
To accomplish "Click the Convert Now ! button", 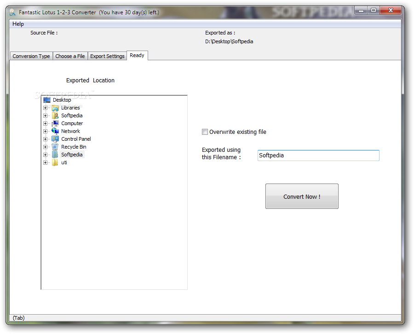I will click(x=302, y=196).
